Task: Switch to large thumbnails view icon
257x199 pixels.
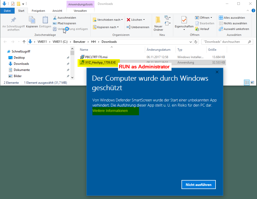Action: point(252,82)
